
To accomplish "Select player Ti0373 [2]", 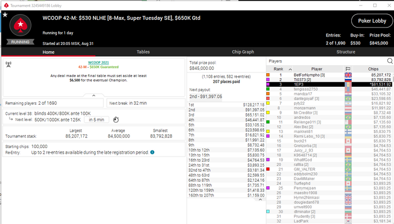I will pos(302,79).
